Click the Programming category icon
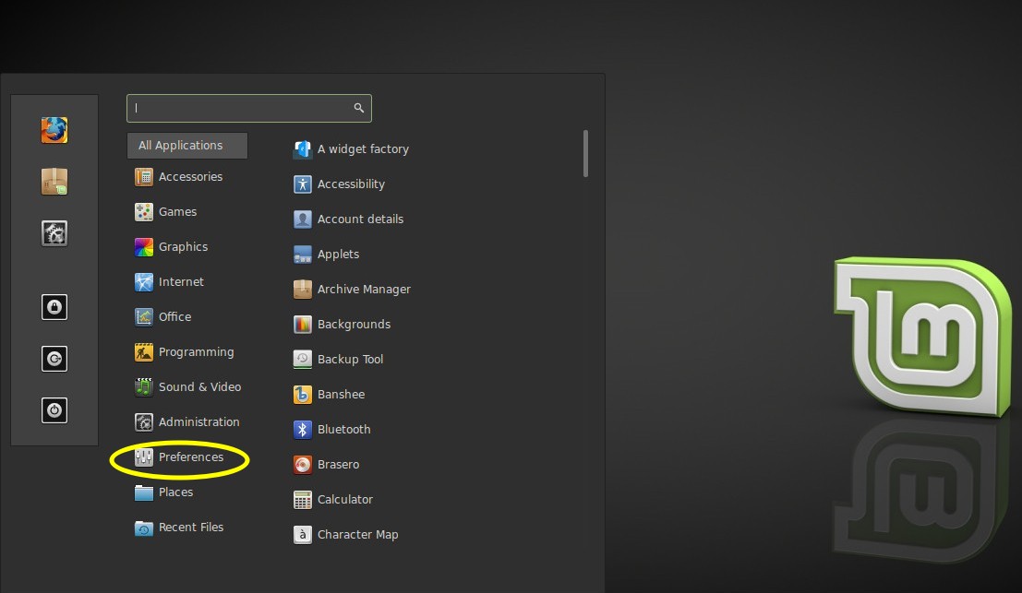This screenshot has width=1022, height=593. [143, 352]
